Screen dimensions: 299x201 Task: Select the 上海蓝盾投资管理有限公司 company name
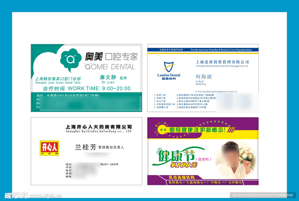222,62
